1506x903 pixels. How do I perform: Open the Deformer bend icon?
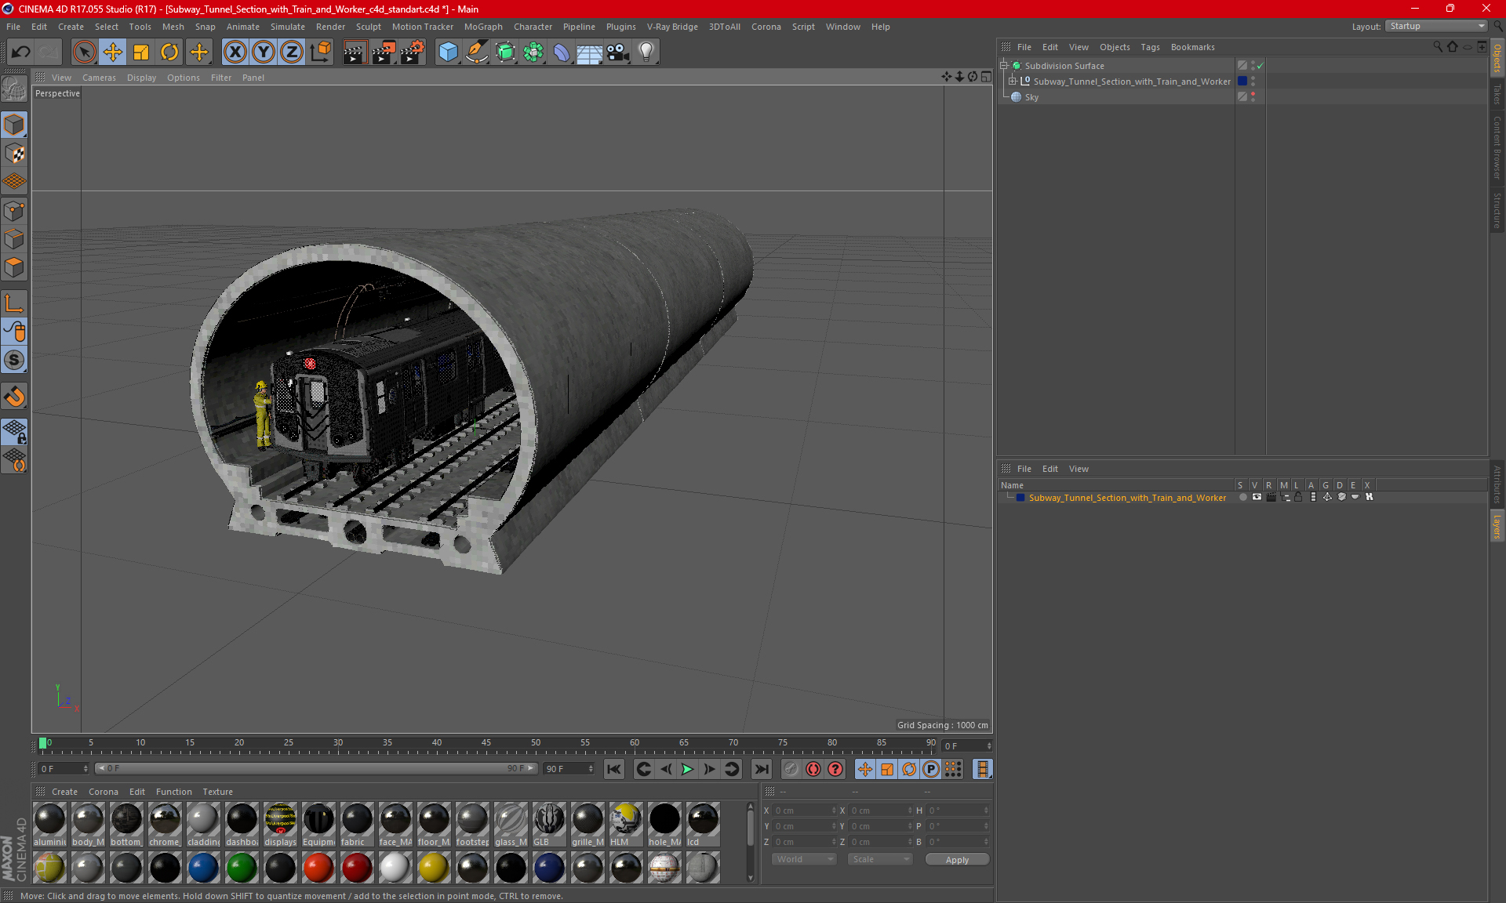(x=562, y=53)
